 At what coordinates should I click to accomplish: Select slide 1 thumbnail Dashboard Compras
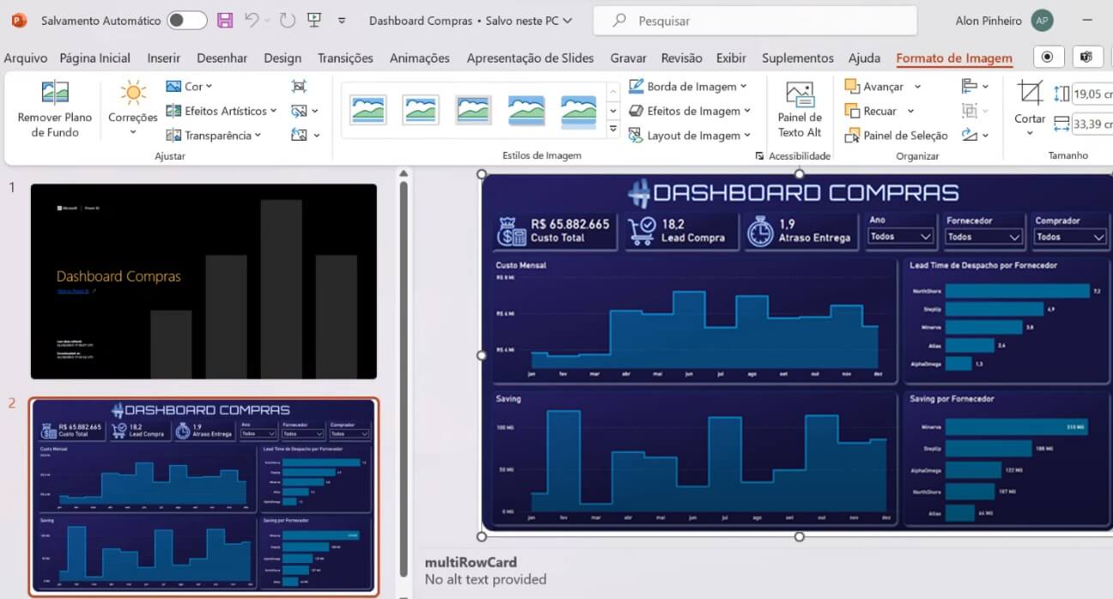click(x=203, y=281)
